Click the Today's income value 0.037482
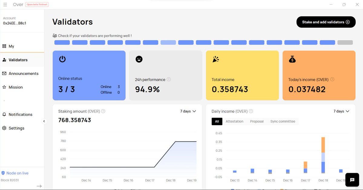Viewport: 363px width, 190px height. [x=307, y=89]
